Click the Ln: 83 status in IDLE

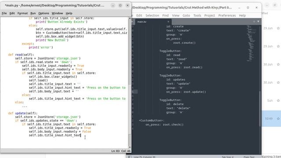pyautogui.click(x=115, y=151)
